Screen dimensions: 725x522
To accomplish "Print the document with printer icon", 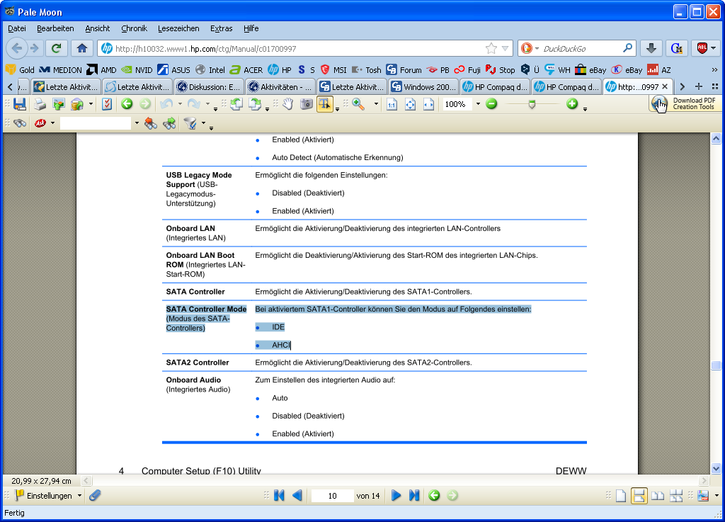I will (40, 104).
